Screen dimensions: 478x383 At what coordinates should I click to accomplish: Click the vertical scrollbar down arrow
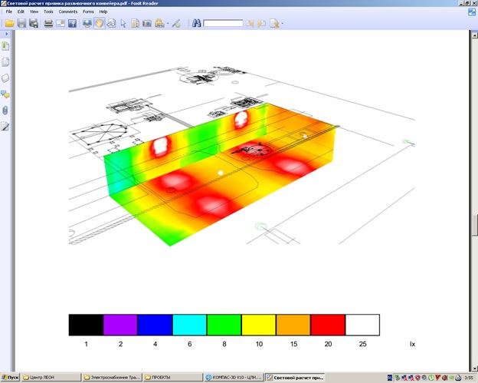pyautogui.click(x=475, y=368)
